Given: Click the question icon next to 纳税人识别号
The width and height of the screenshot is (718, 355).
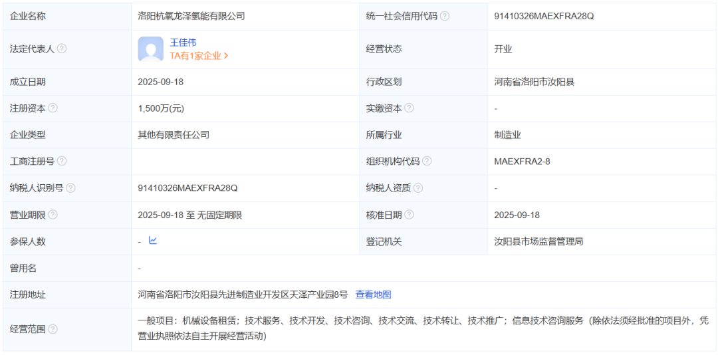Looking at the screenshot, I should pos(70,188).
